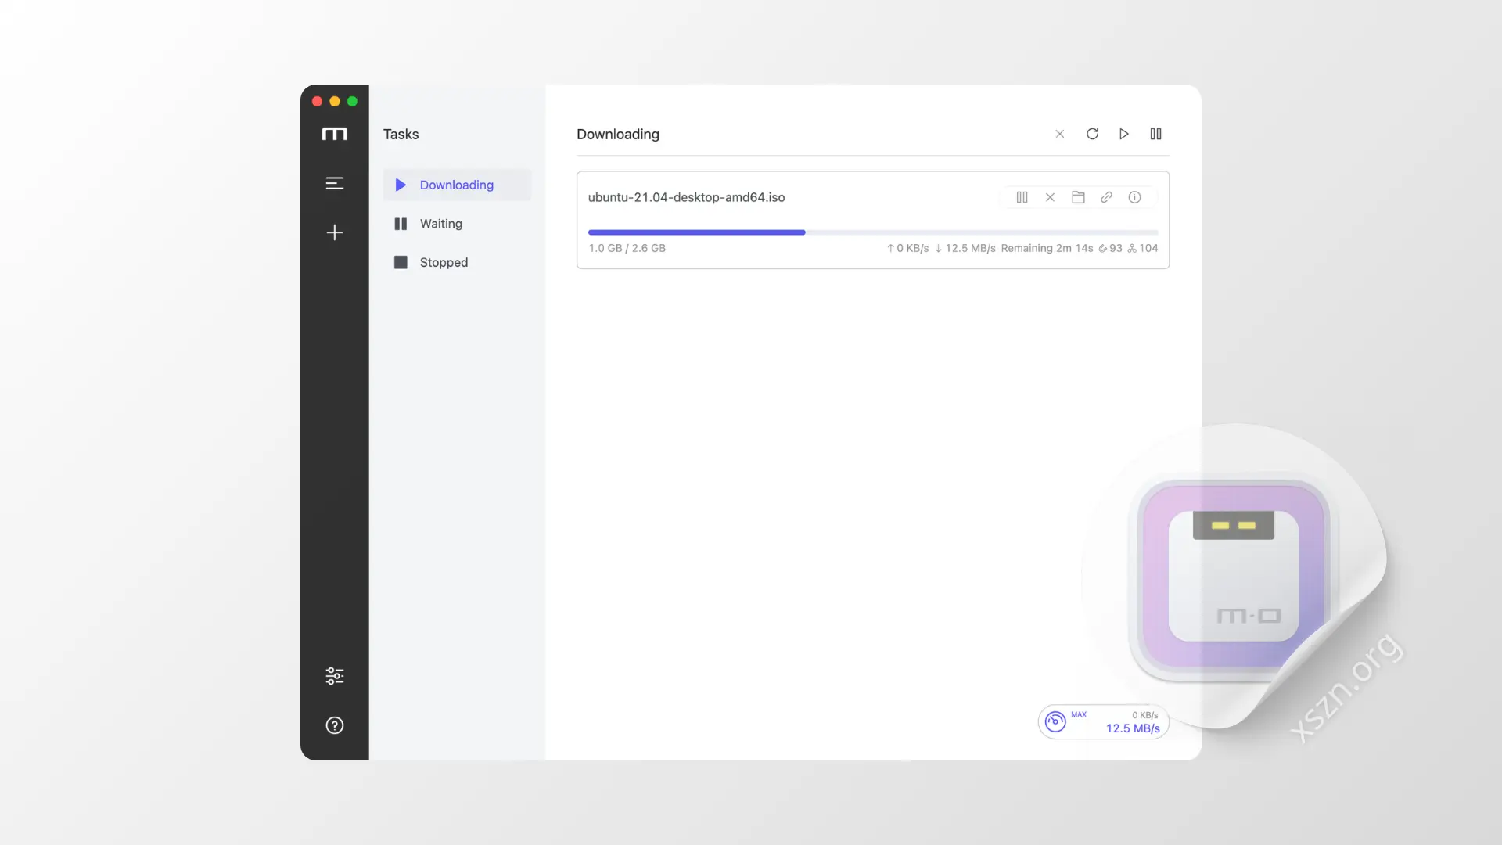This screenshot has width=1502, height=845.
Task: Add a new download task with plus icon
Action: (334, 232)
